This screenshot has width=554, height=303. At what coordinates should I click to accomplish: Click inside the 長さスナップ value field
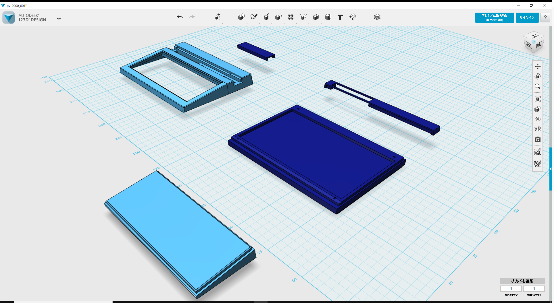pos(511,289)
